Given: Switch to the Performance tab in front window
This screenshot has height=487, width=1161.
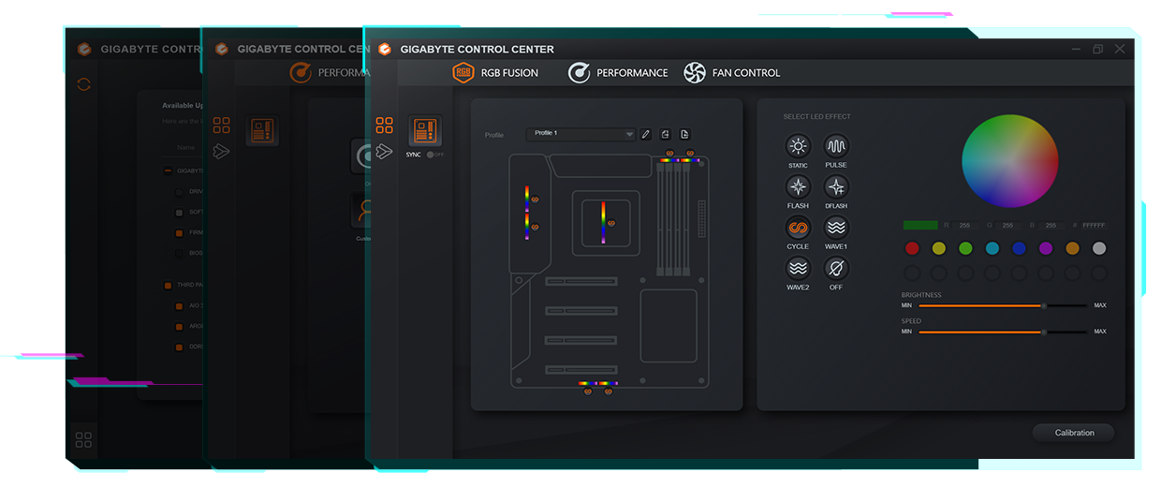Looking at the screenshot, I should pyautogui.click(x=618, y=72).
